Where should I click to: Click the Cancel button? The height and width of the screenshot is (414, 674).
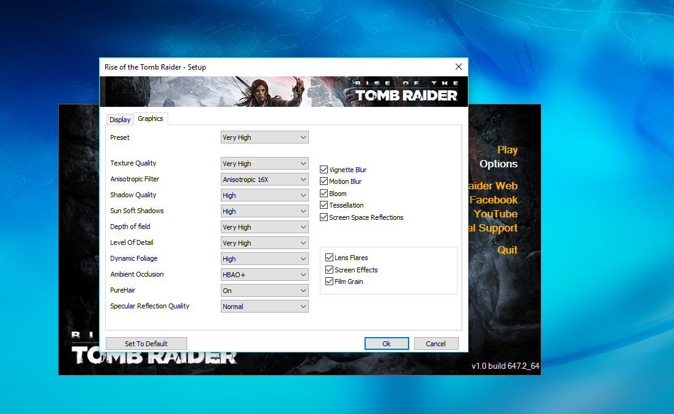[x=435, y=344]
